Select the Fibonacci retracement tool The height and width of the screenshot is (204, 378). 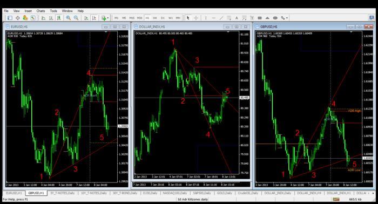244,18
